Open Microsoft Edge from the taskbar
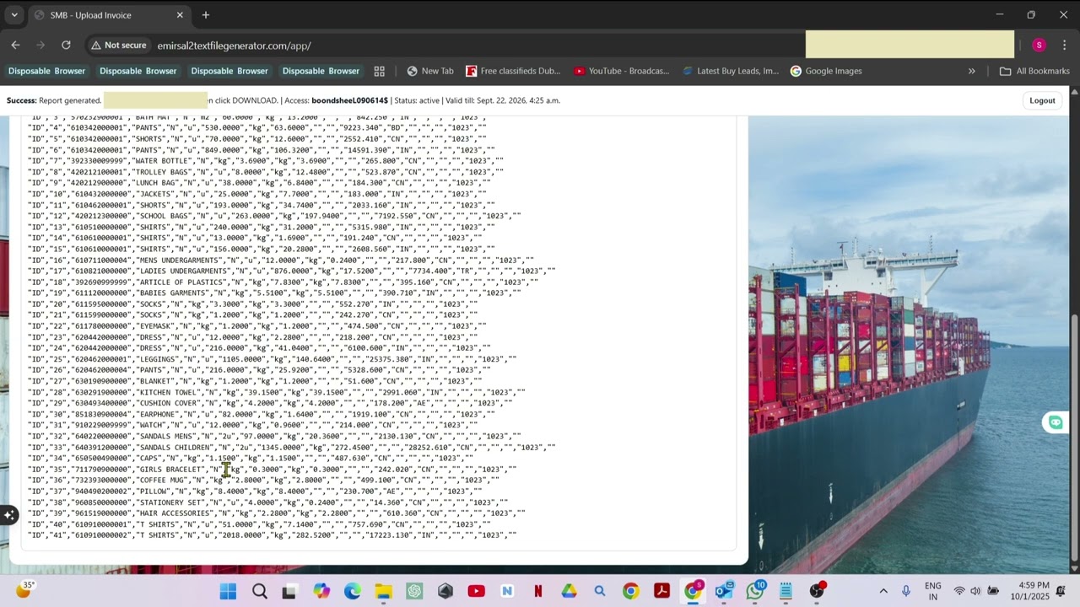The image size is (1080, 607). pos(352,591)
